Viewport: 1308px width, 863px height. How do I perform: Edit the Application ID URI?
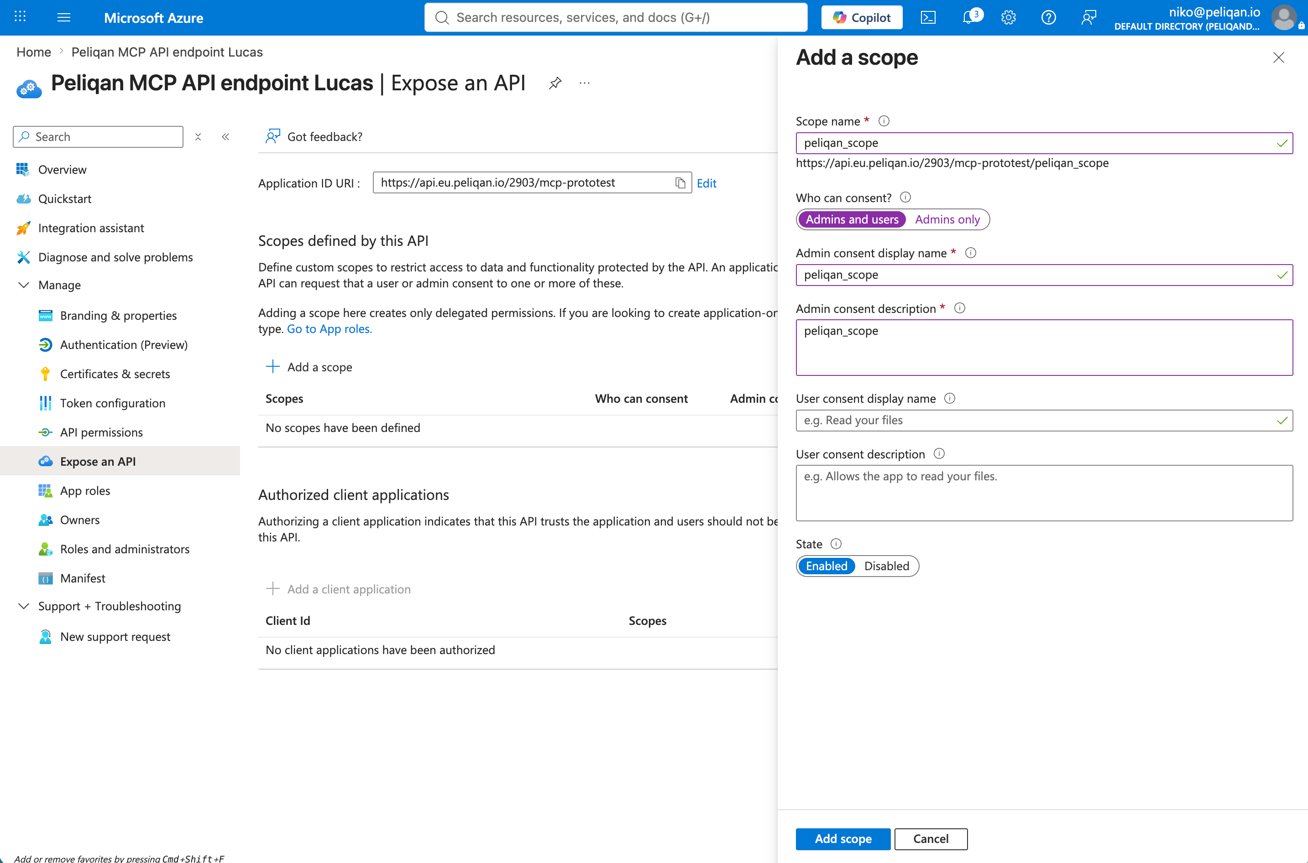point(706,183)
